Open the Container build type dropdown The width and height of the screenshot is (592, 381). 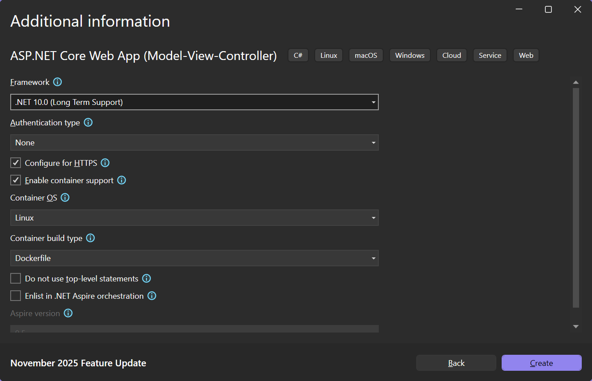click(x=373, y=258)
